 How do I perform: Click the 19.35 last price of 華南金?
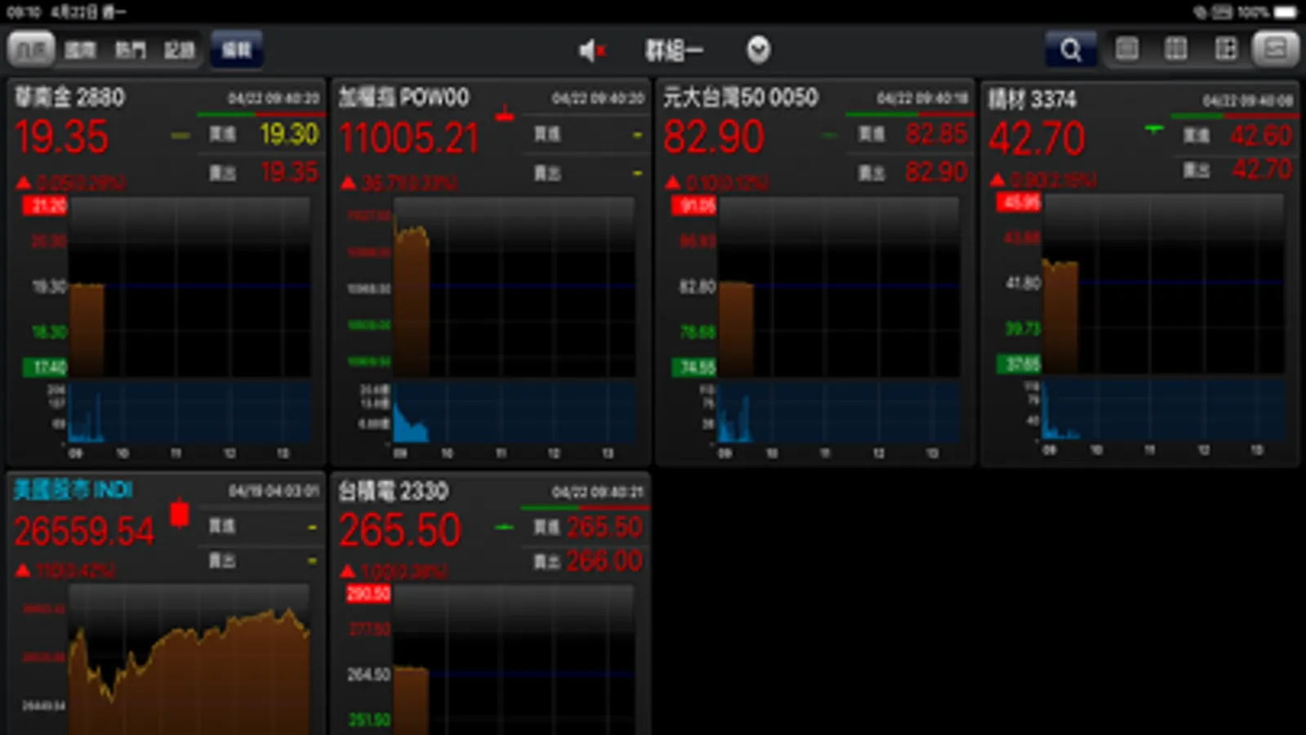click(62, 136)
